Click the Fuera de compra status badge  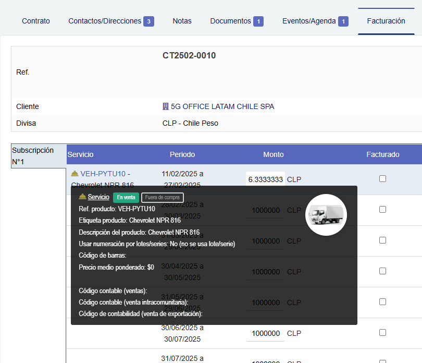(x=163, y=197)
